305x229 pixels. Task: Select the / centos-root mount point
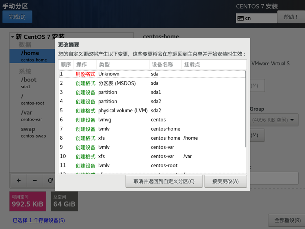click(32, 99)
